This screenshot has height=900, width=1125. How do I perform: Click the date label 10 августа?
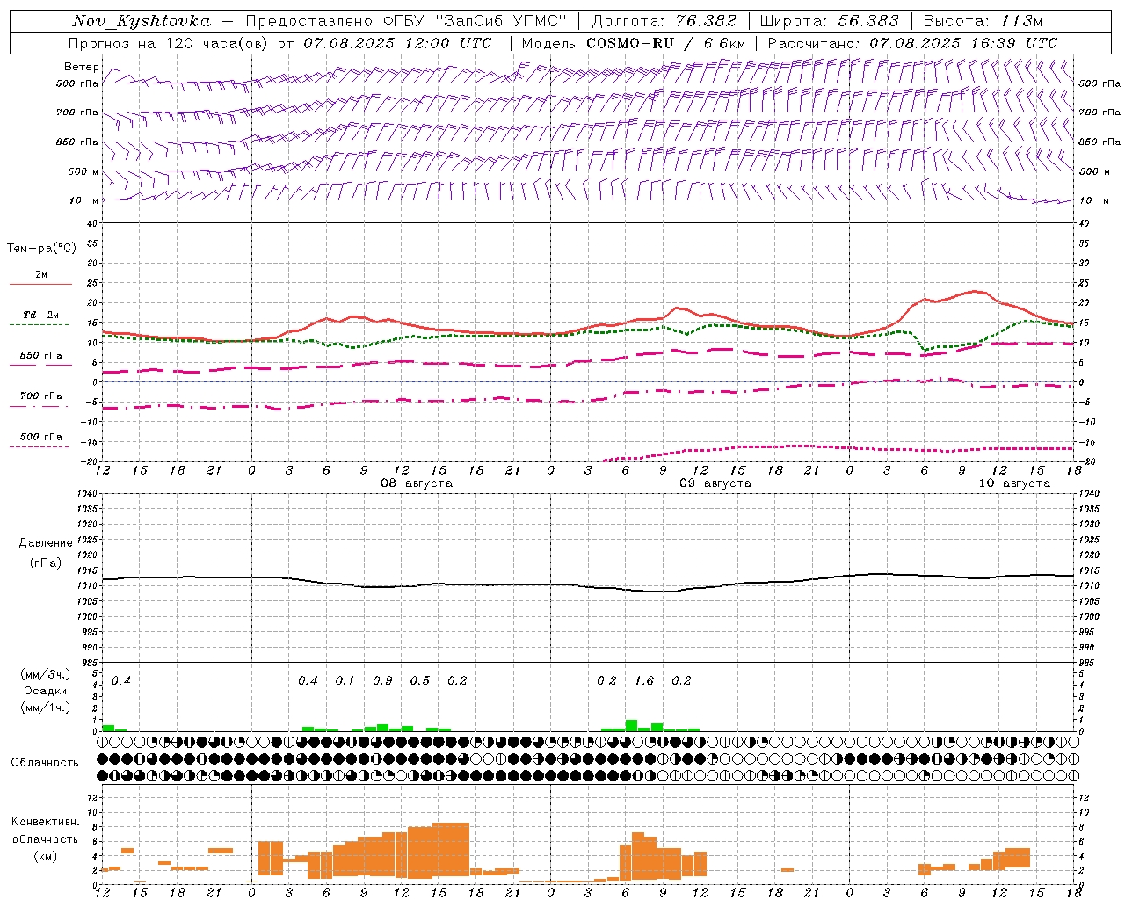pos(1014,483)
